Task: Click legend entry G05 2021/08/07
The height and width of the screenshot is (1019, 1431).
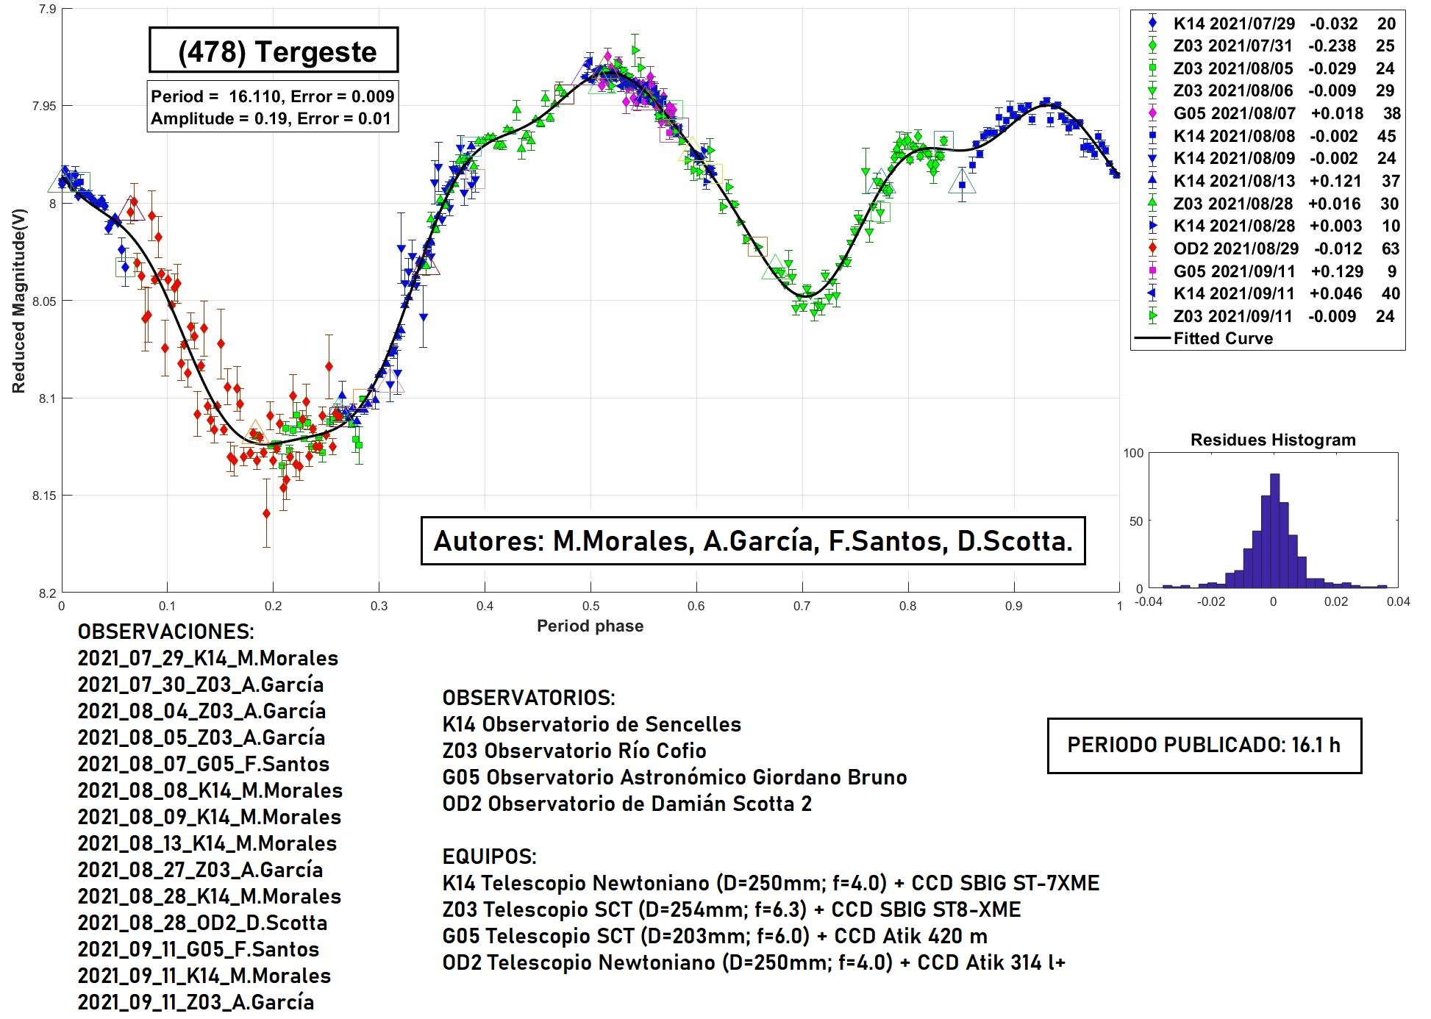Action: click(1268, 113)
